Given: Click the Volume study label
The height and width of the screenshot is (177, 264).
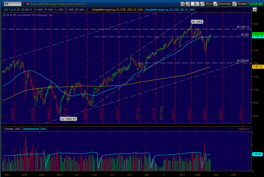Looking at the screenshot, I should pos(9,129).
